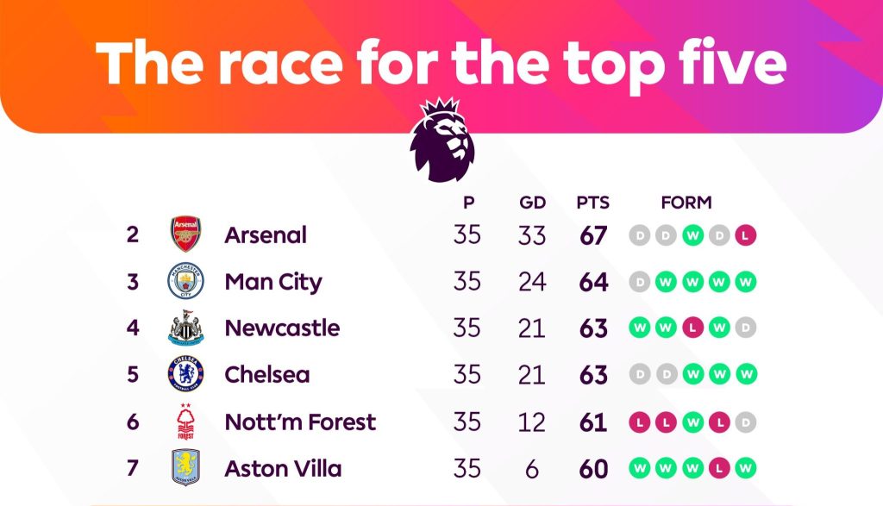Select the Nott'm Forest tree crest
The width and height of the screenshot is (883, 506).
[185, 422]
